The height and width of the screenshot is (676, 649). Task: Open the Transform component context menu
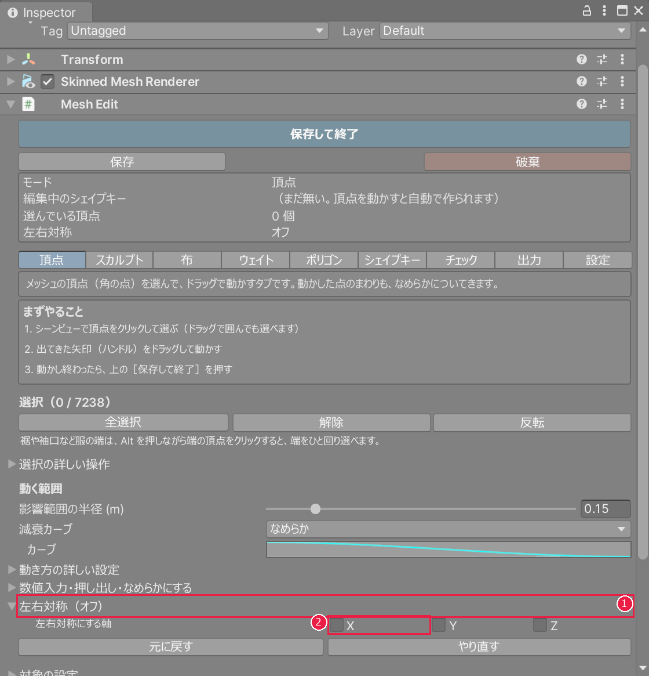tap(622, 60)
